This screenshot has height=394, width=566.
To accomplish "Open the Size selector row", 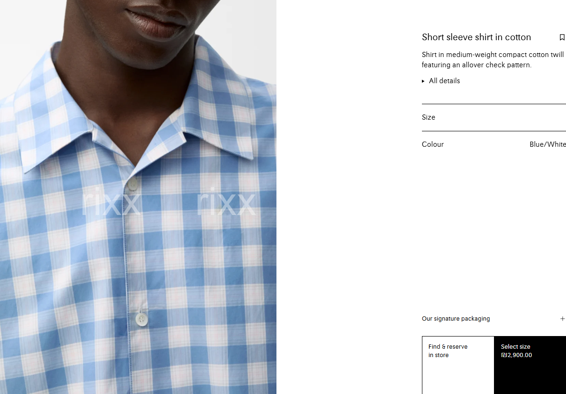I will (494, 117).
